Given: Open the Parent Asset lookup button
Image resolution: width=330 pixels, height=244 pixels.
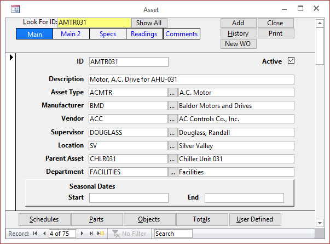Looking at the screenshot, I should click(x=172, y=158).
